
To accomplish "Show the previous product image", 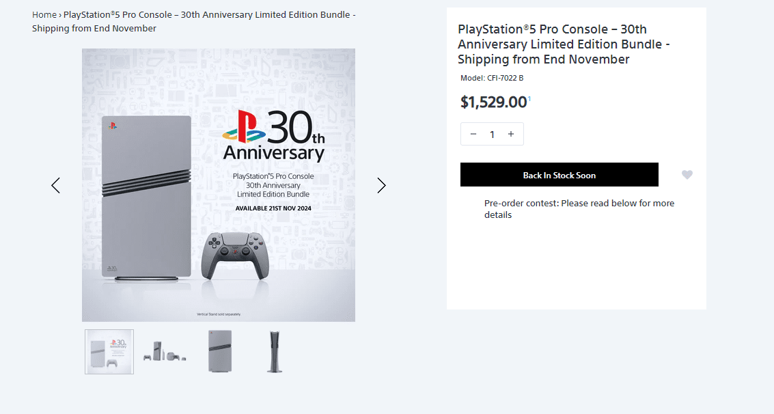I will (55, 185).
